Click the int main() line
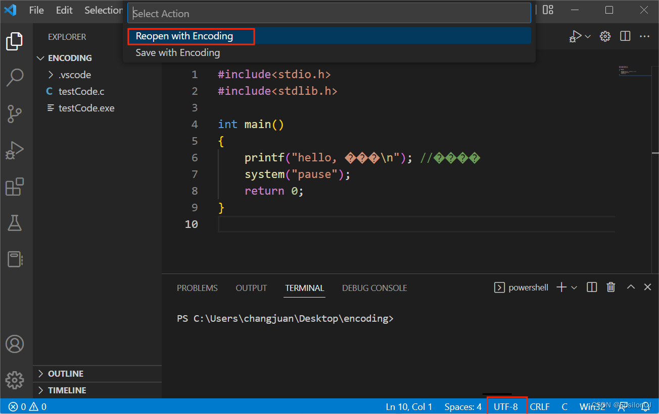Viewport: 659px width, 414px height. (251, 125)
